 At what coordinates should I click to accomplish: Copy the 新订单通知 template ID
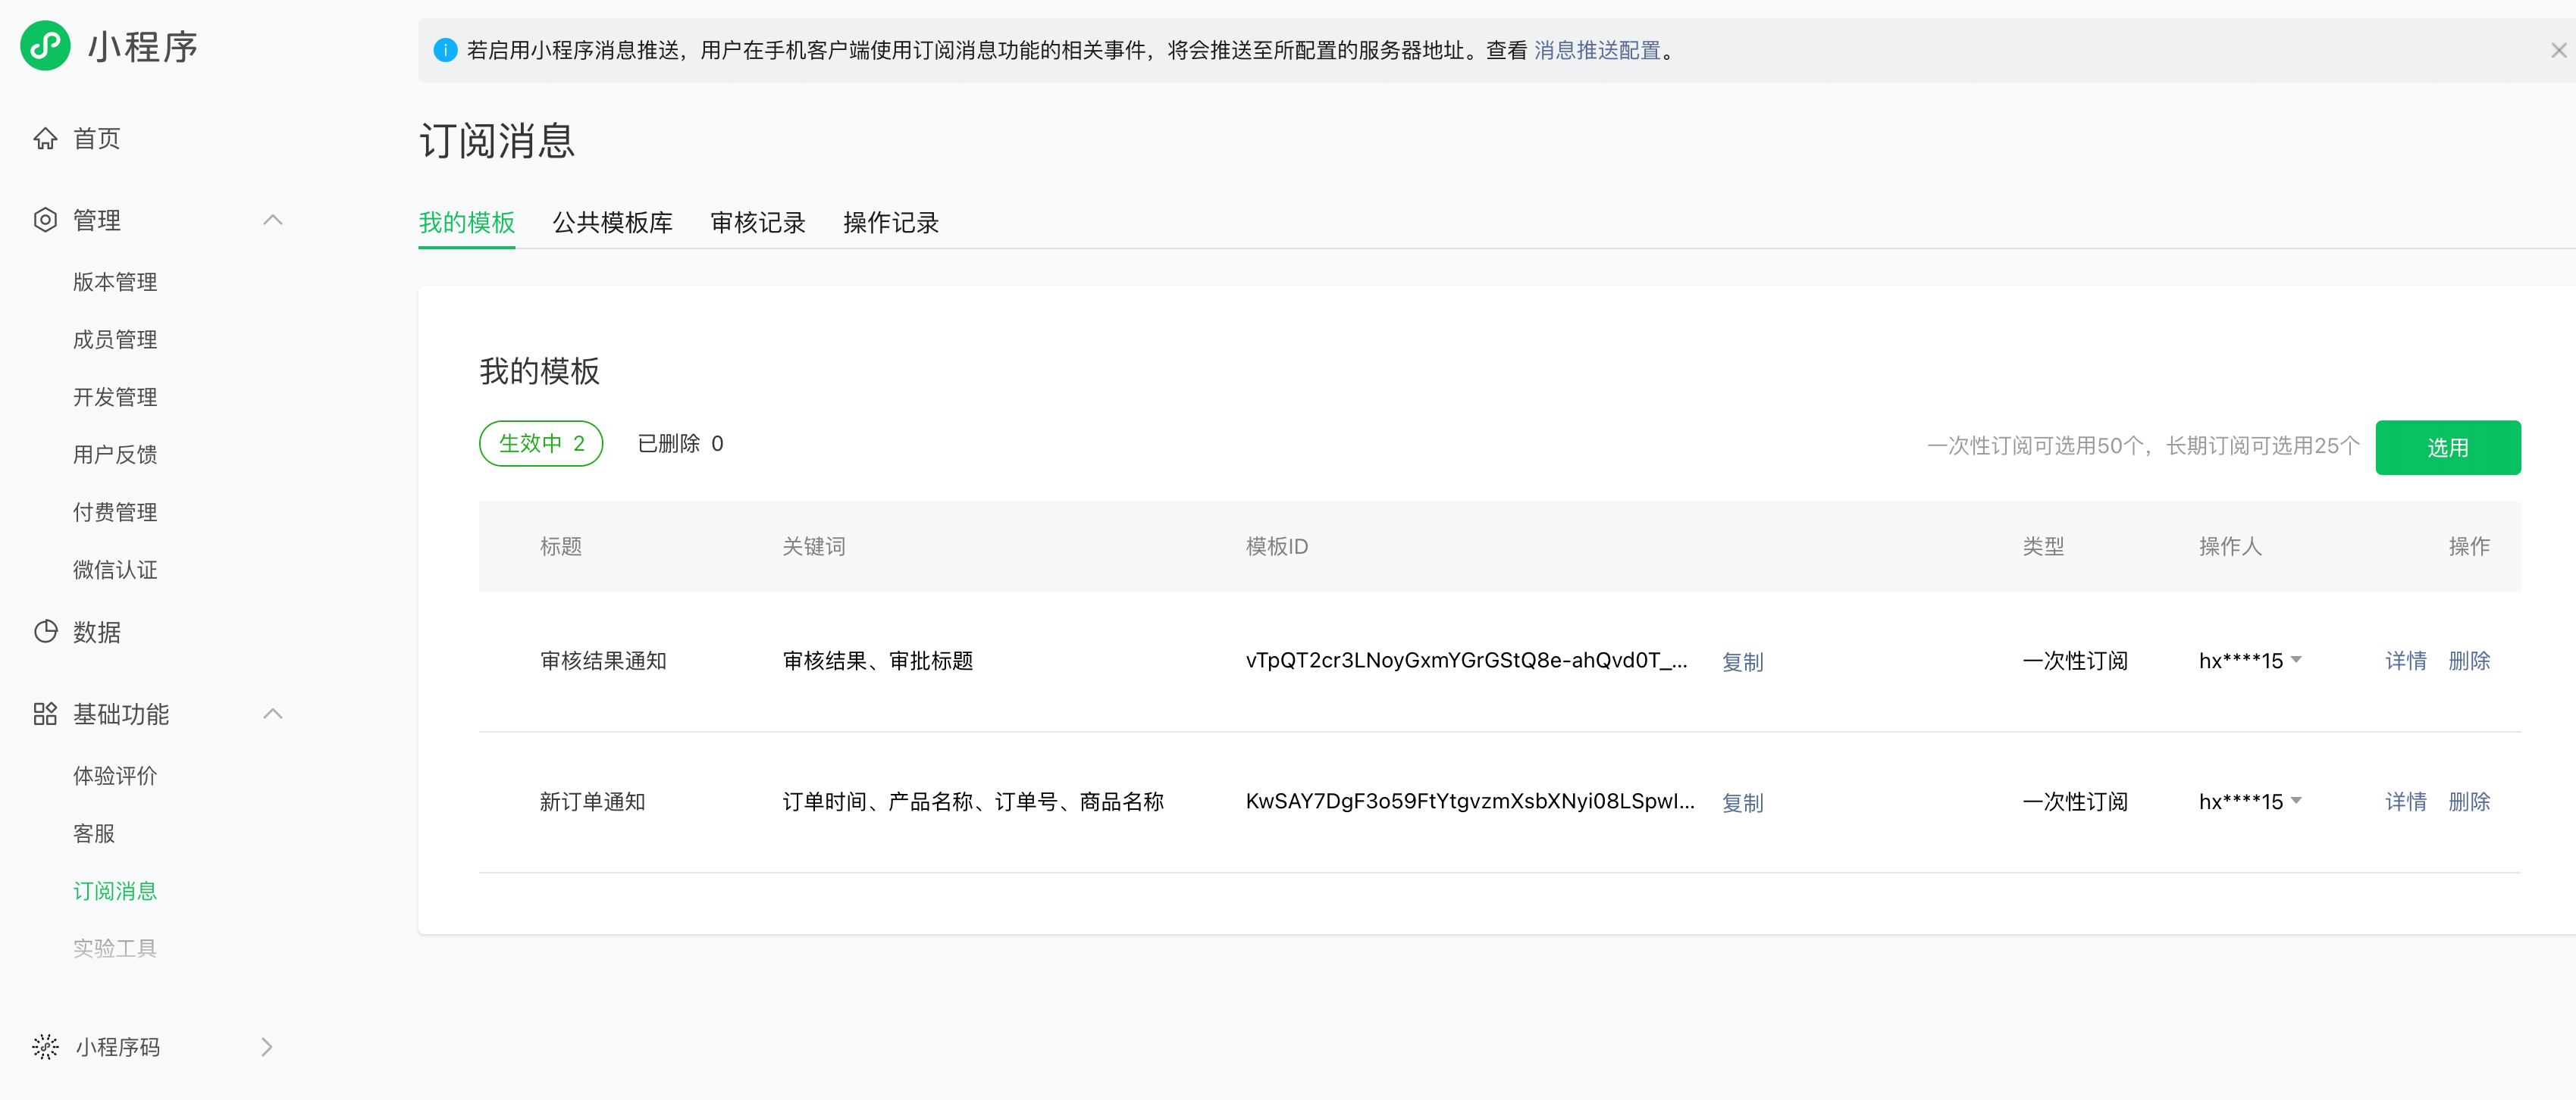pos(1741,802)
